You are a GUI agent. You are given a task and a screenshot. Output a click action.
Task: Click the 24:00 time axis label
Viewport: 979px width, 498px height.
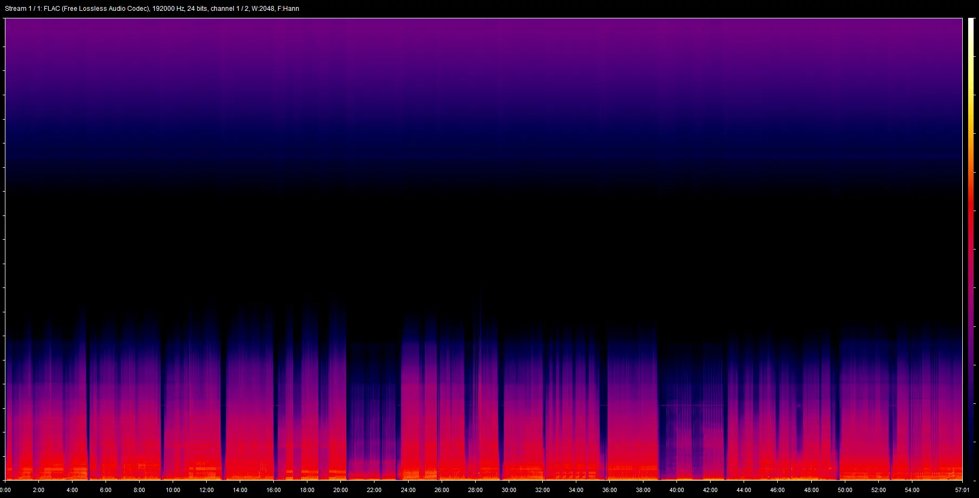coord(408,490)
